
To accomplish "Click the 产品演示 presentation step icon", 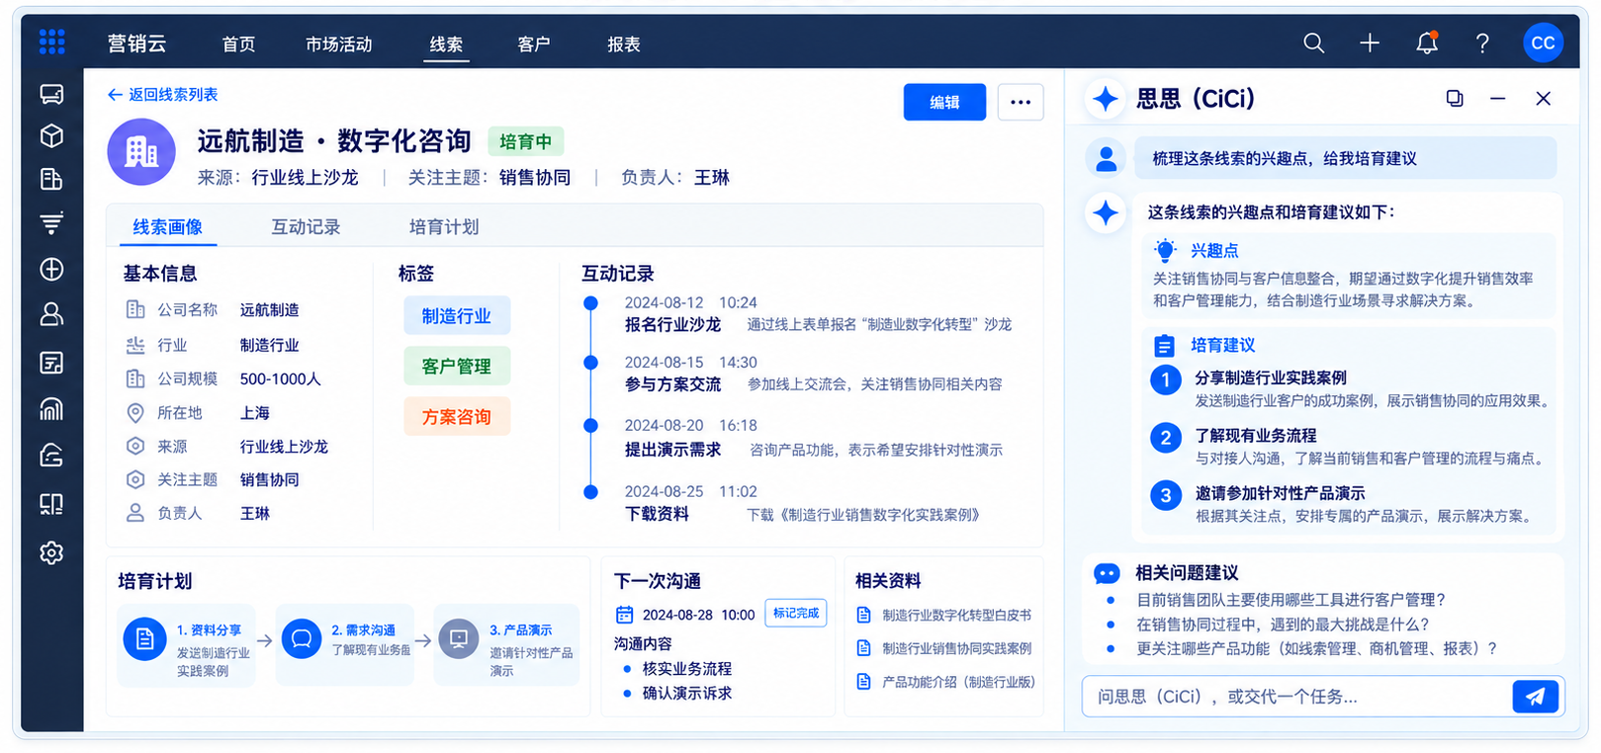I will (x=459, y=639).
